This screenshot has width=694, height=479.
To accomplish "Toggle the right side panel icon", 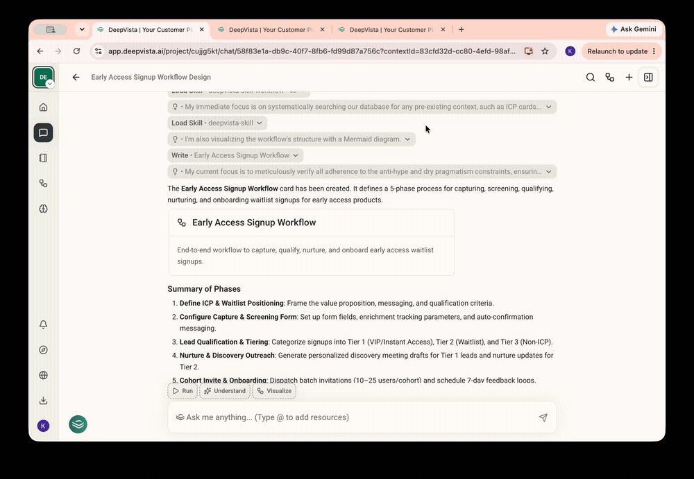I will coord(648,78).
